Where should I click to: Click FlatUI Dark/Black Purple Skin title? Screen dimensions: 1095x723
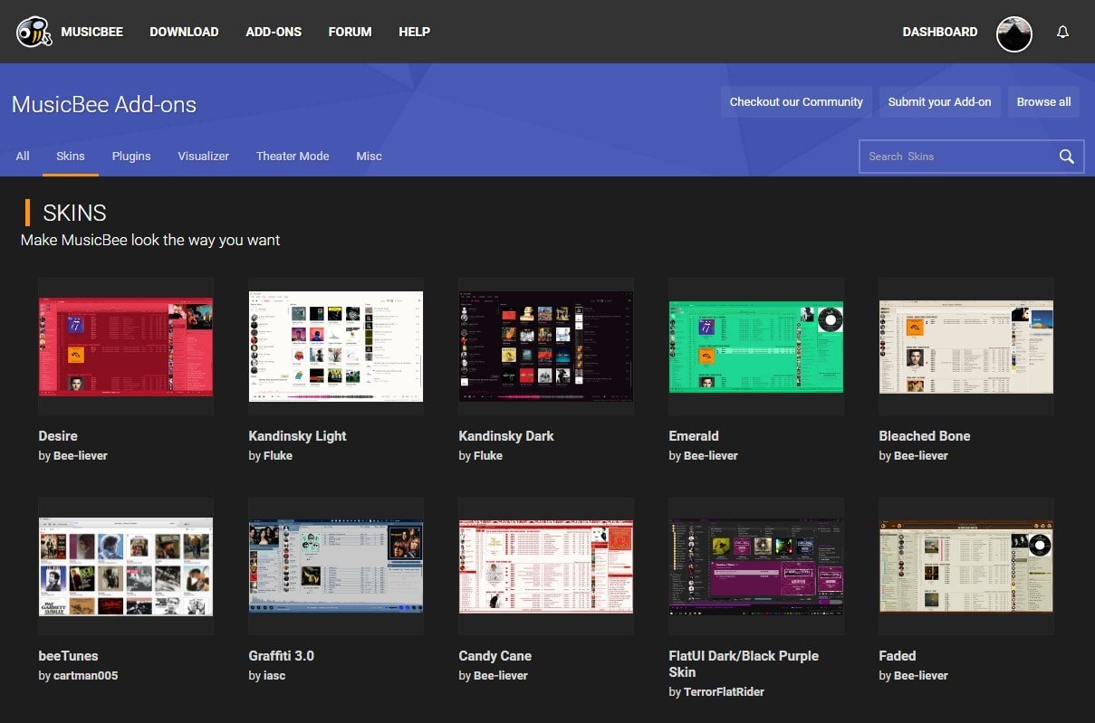744,664
